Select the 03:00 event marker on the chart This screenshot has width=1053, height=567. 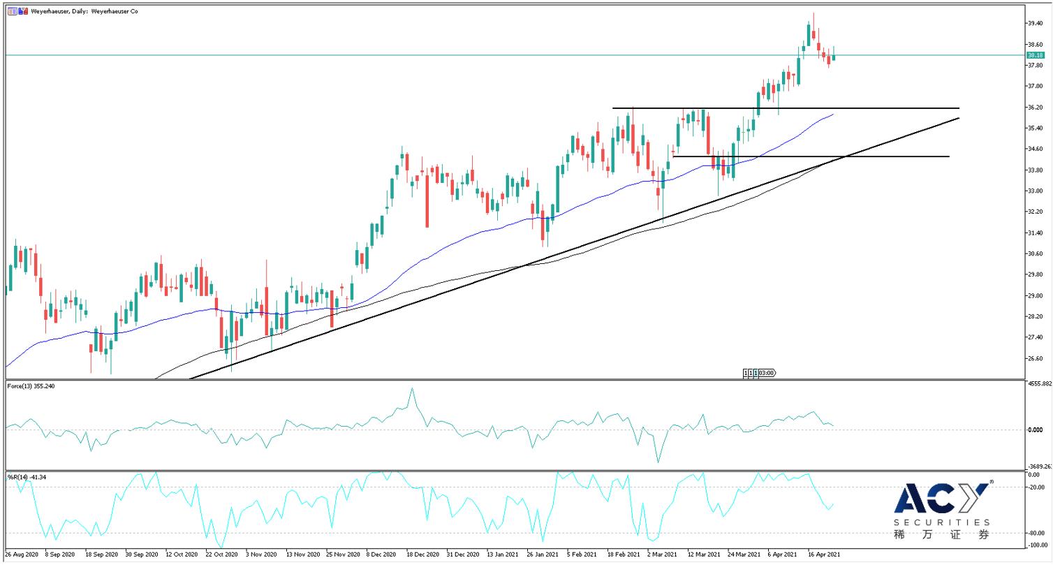767,373
